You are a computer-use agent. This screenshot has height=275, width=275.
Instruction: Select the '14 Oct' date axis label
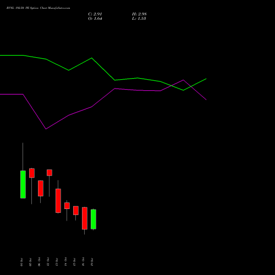[x=65, y=262]
